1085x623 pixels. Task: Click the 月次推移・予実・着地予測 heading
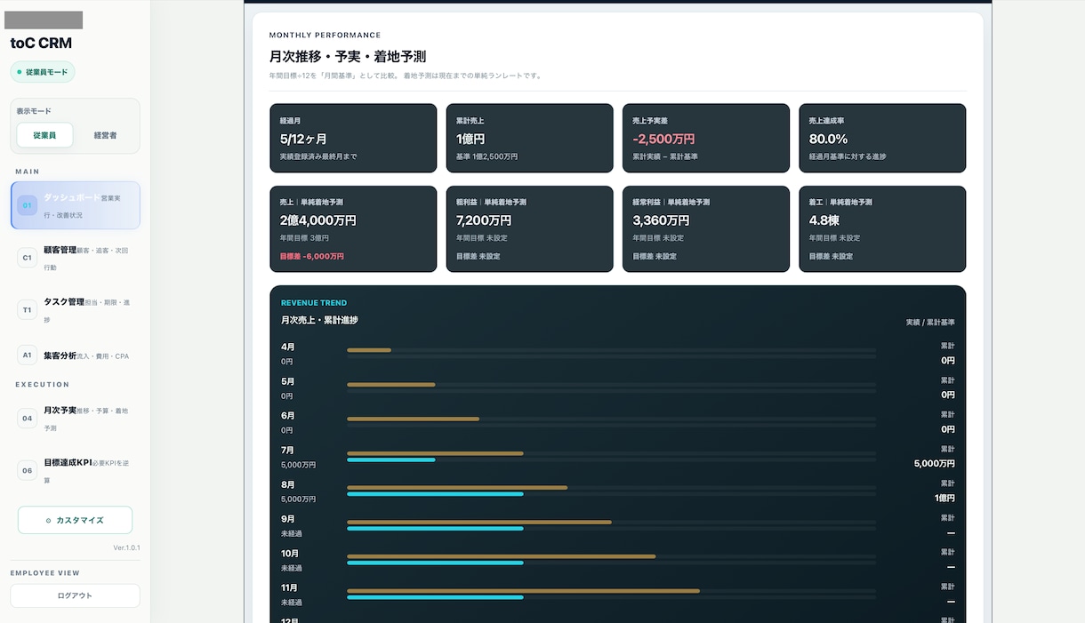pos(348,56)
